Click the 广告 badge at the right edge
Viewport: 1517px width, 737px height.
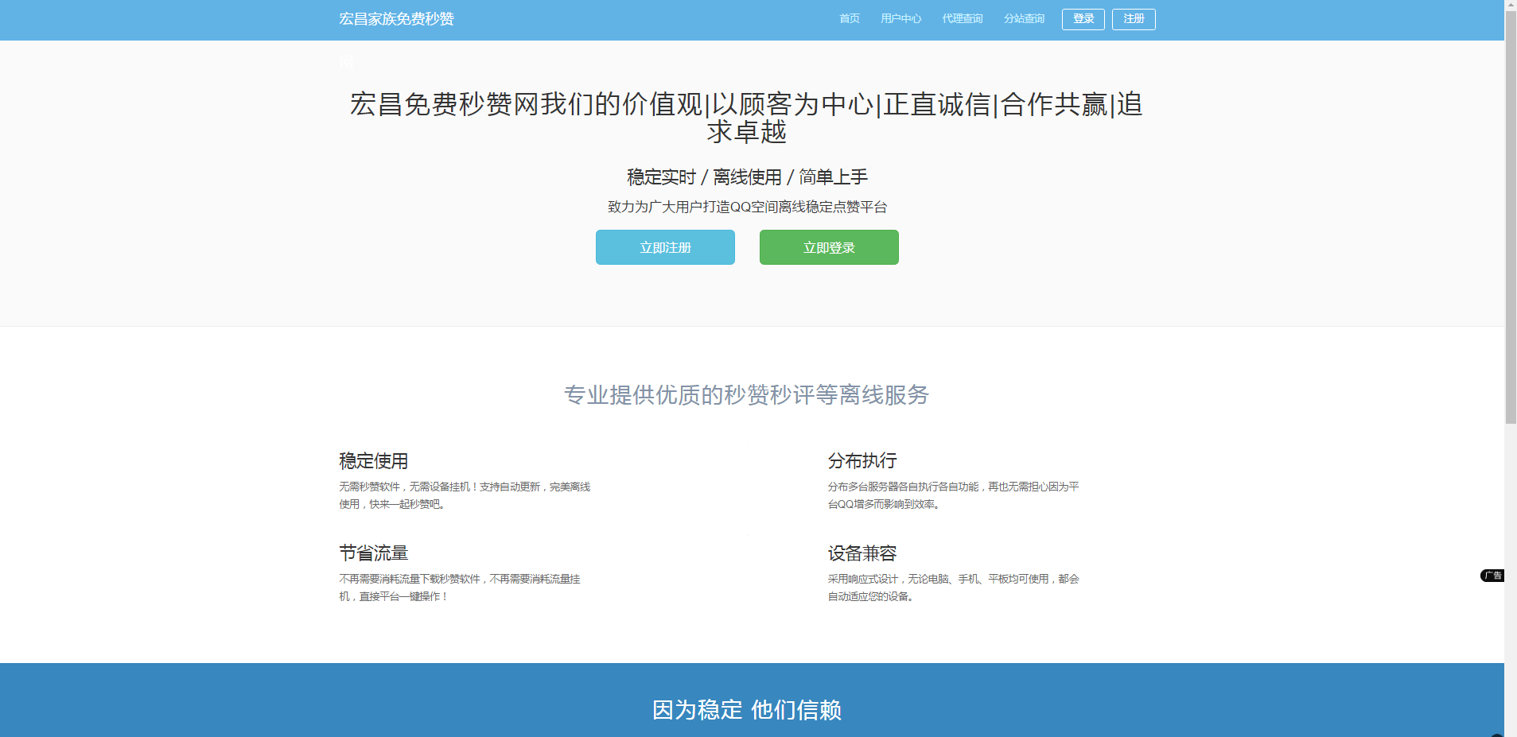(1492, 576)
